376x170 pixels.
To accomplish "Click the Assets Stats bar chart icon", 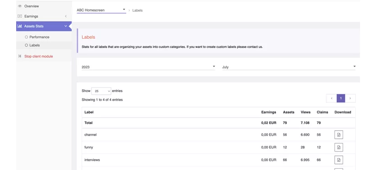I will click(x=20, y=26).
